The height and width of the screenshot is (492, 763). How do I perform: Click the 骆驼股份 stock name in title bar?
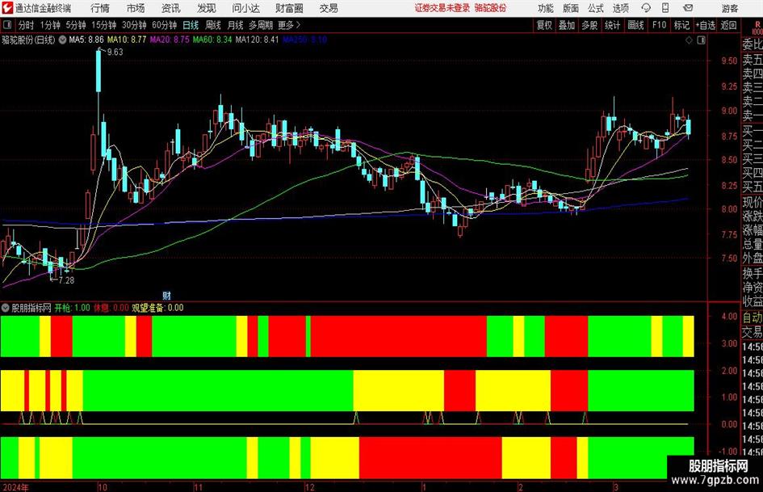click(491, 8)
